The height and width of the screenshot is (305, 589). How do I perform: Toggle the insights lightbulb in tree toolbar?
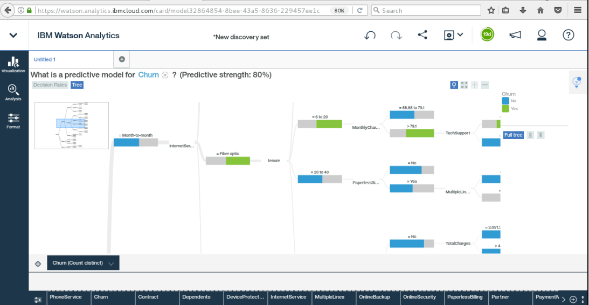tap(454, 85)
